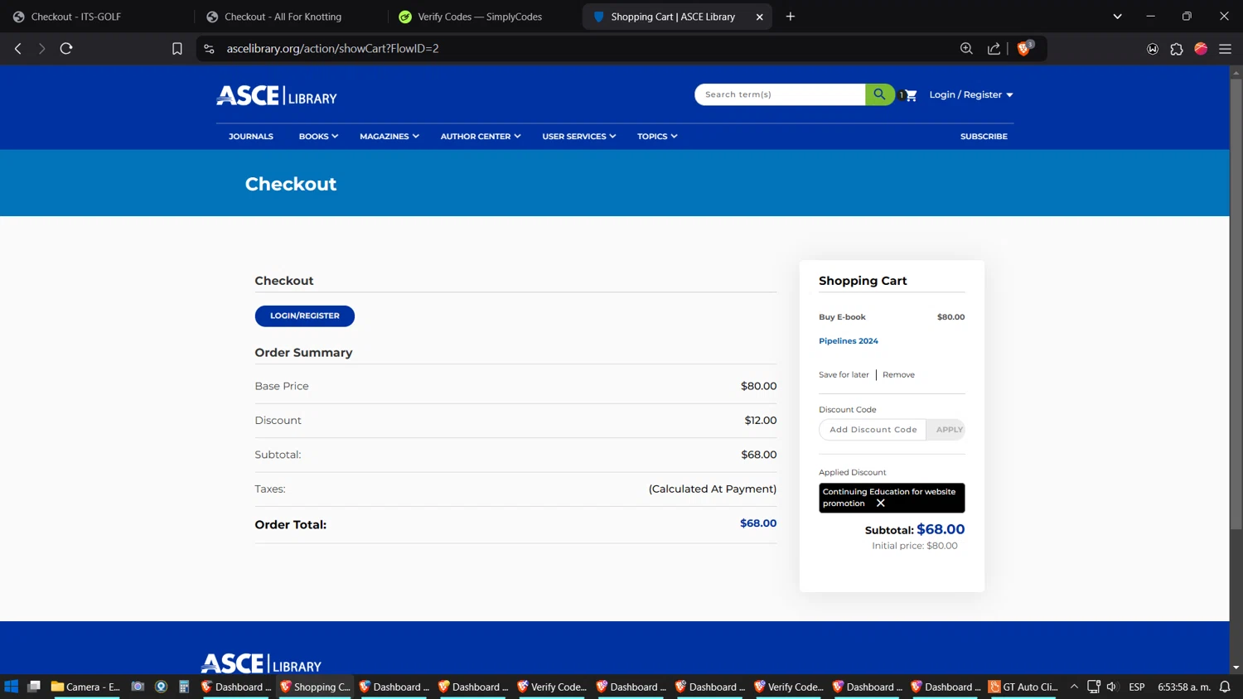Open the notifications bell in taskbar
This screenshot has width=1243, height=699.
click(1225, 687)
